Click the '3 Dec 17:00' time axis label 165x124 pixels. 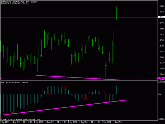[x=84, y=122]
